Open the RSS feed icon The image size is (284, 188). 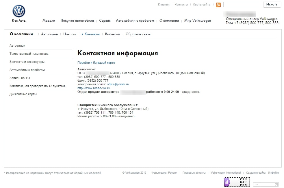tap(218, 5)
